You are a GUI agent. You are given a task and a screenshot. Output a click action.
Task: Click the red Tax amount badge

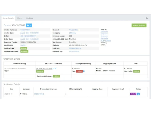coord(79,71)
